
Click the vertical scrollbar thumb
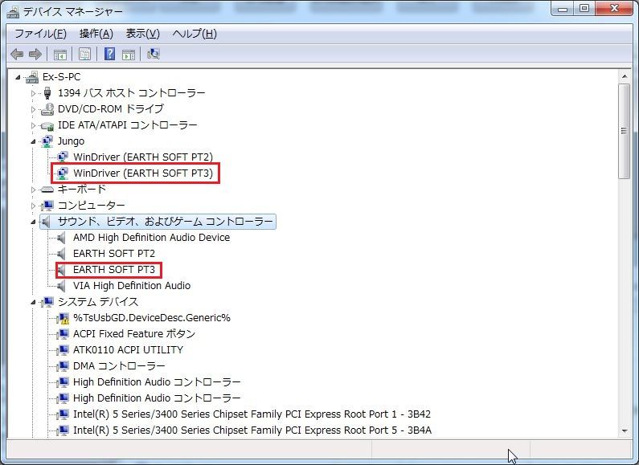(625, 131)
